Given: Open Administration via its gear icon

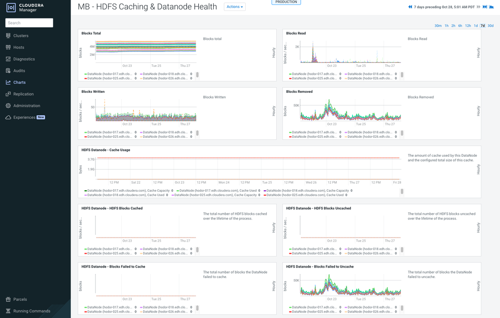Looking at the screenshot, I should click(9, 105).
